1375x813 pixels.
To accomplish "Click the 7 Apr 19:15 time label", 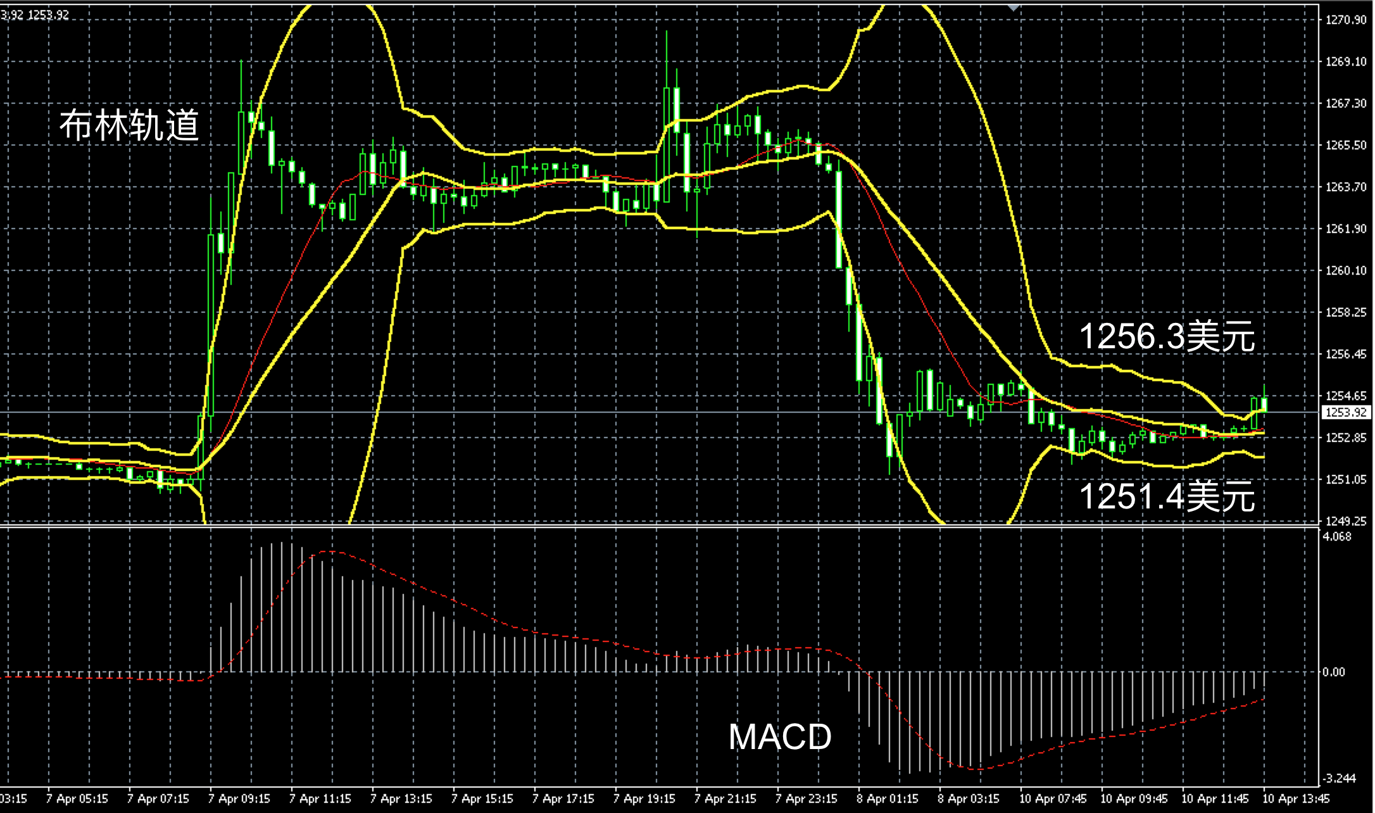I will pyautogui.click(x=644, y=798).
